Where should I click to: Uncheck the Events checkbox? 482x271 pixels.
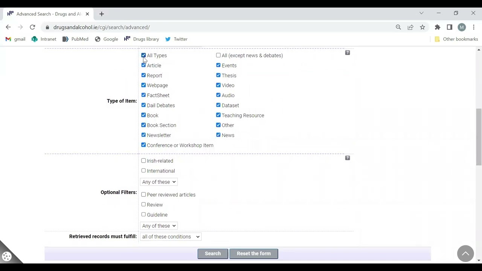coord(218,65)
